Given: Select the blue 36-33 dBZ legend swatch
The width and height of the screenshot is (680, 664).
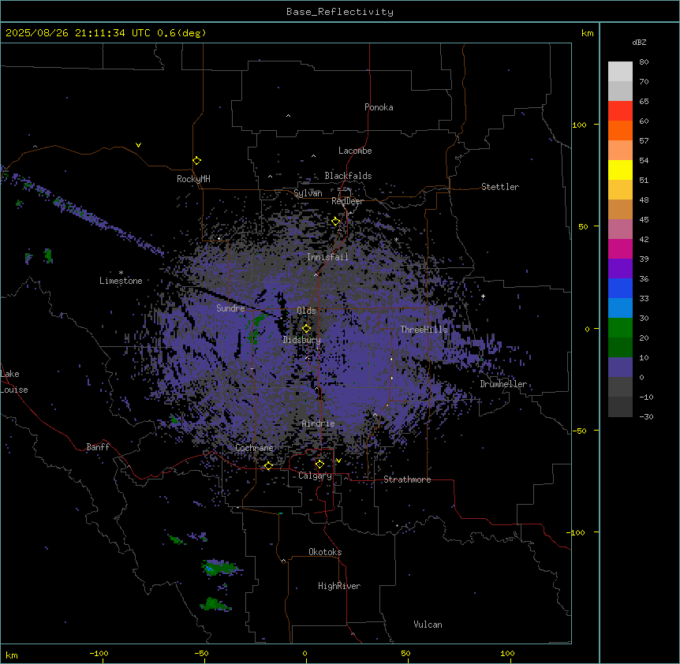Looking at the screenshot, I should pos(620,288).
